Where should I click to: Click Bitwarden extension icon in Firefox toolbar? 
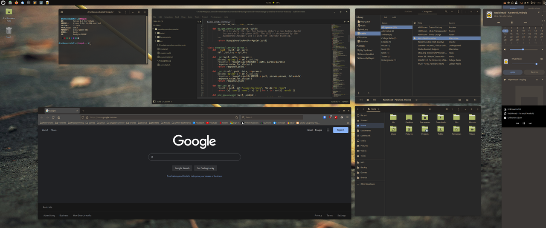pyautogui.click(x=325, y=117)
